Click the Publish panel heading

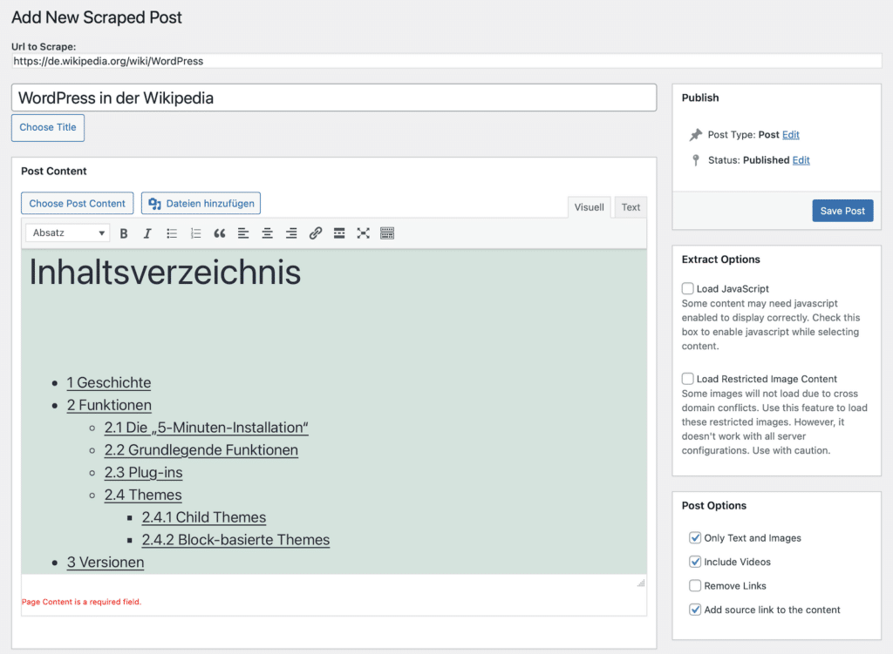700,98
